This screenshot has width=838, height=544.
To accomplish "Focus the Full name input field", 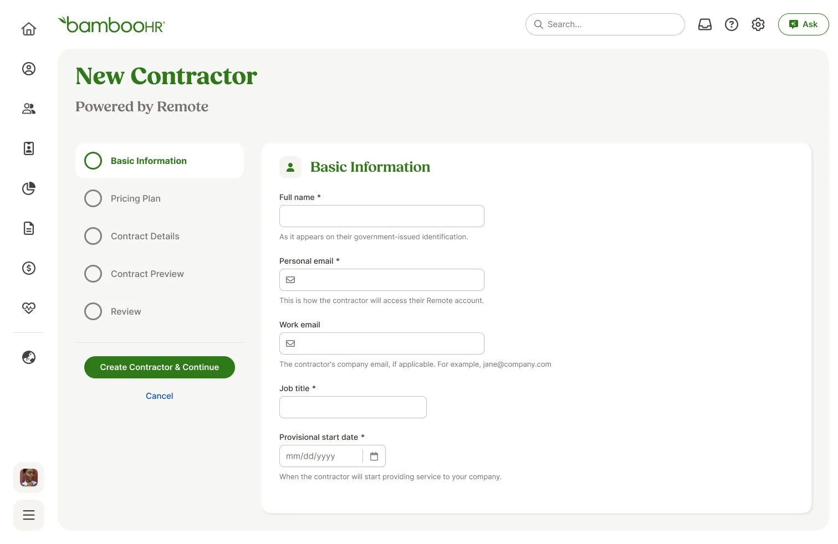I will 382,216.
